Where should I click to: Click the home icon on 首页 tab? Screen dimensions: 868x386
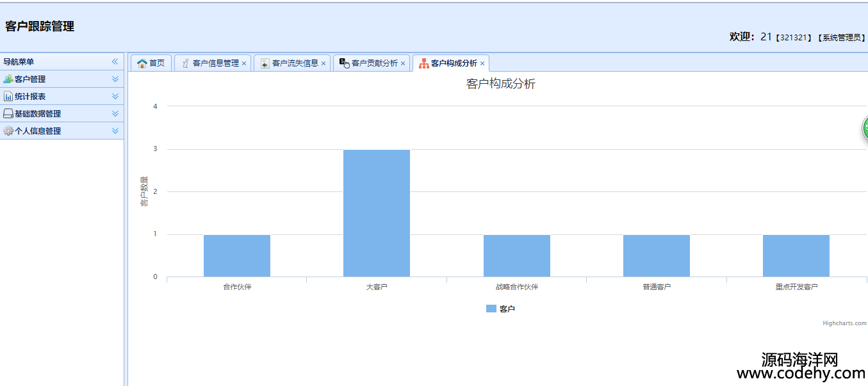[x=142, y=63]
